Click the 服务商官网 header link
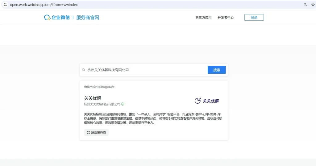 (88, 18)
